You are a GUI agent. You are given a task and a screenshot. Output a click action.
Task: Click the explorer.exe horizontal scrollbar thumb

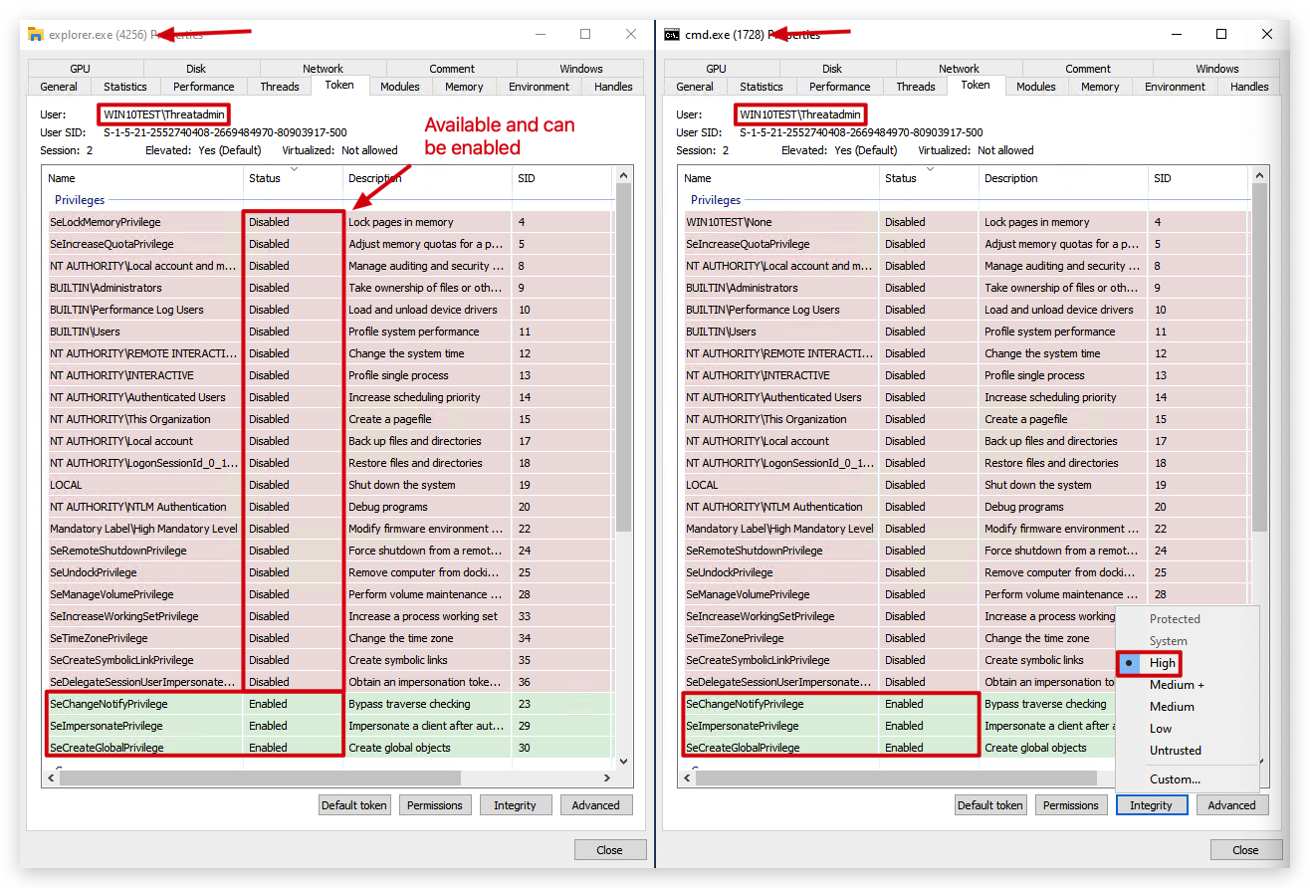pyautogui.click(x=260, y=777)
